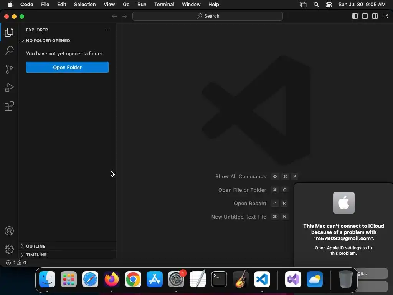Open the Accounts menu icon
The width and height of the screenshot is (393, 295).
tap(9, 231)
